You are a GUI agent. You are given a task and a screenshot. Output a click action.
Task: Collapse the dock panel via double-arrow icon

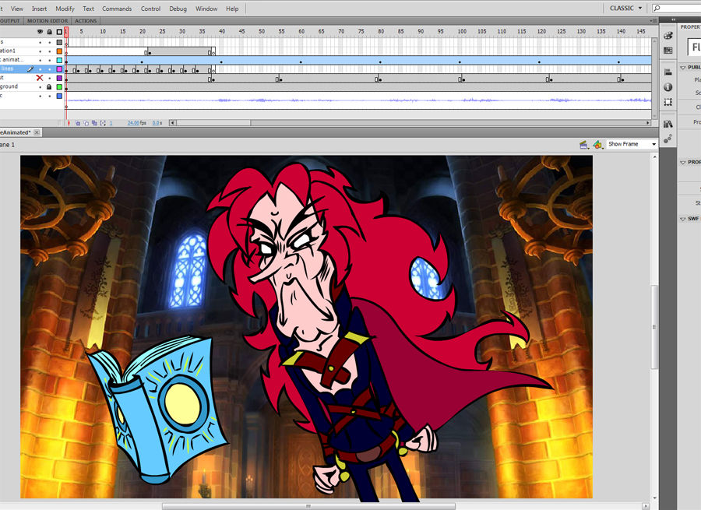[x=673, y=19]
